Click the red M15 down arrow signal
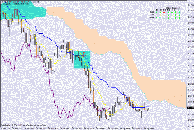The height and width of the screenshot is (130, 194). 164,12
